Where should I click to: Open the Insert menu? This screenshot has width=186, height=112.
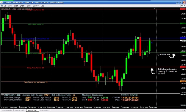[16, 6]
